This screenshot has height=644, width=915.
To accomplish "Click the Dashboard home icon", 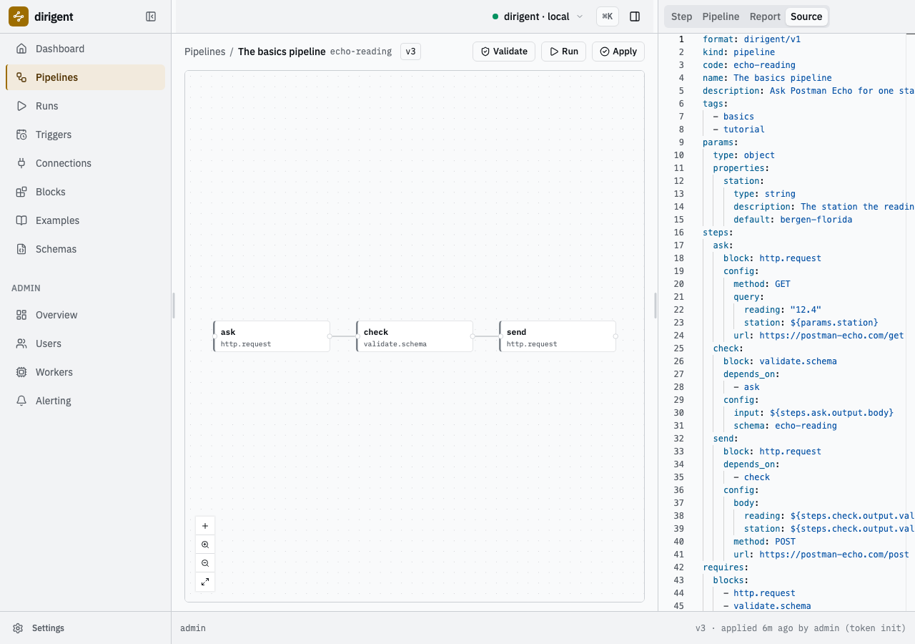I will click(x=21, y=49).
